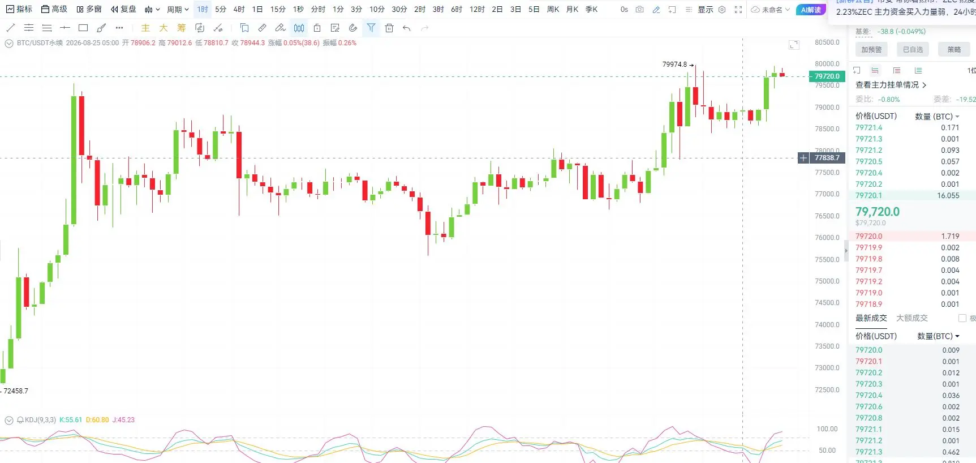976x463 pixels.
Task: Select the brush drawing tool
Action: point(101,27)
